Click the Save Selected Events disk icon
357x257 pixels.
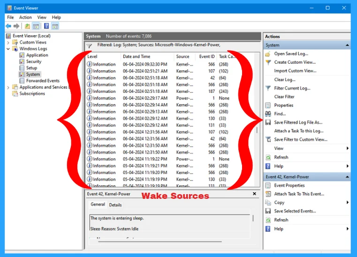tap(268, 212)
